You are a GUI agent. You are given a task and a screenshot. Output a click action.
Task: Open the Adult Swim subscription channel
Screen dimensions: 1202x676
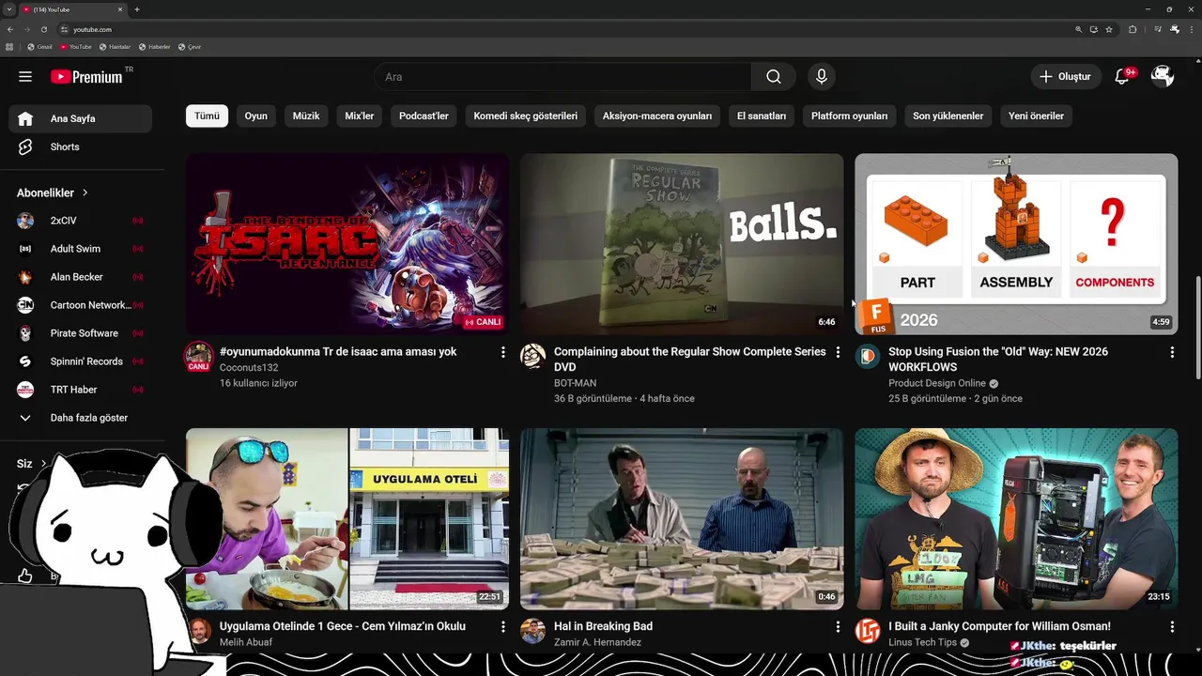[81, 249]
